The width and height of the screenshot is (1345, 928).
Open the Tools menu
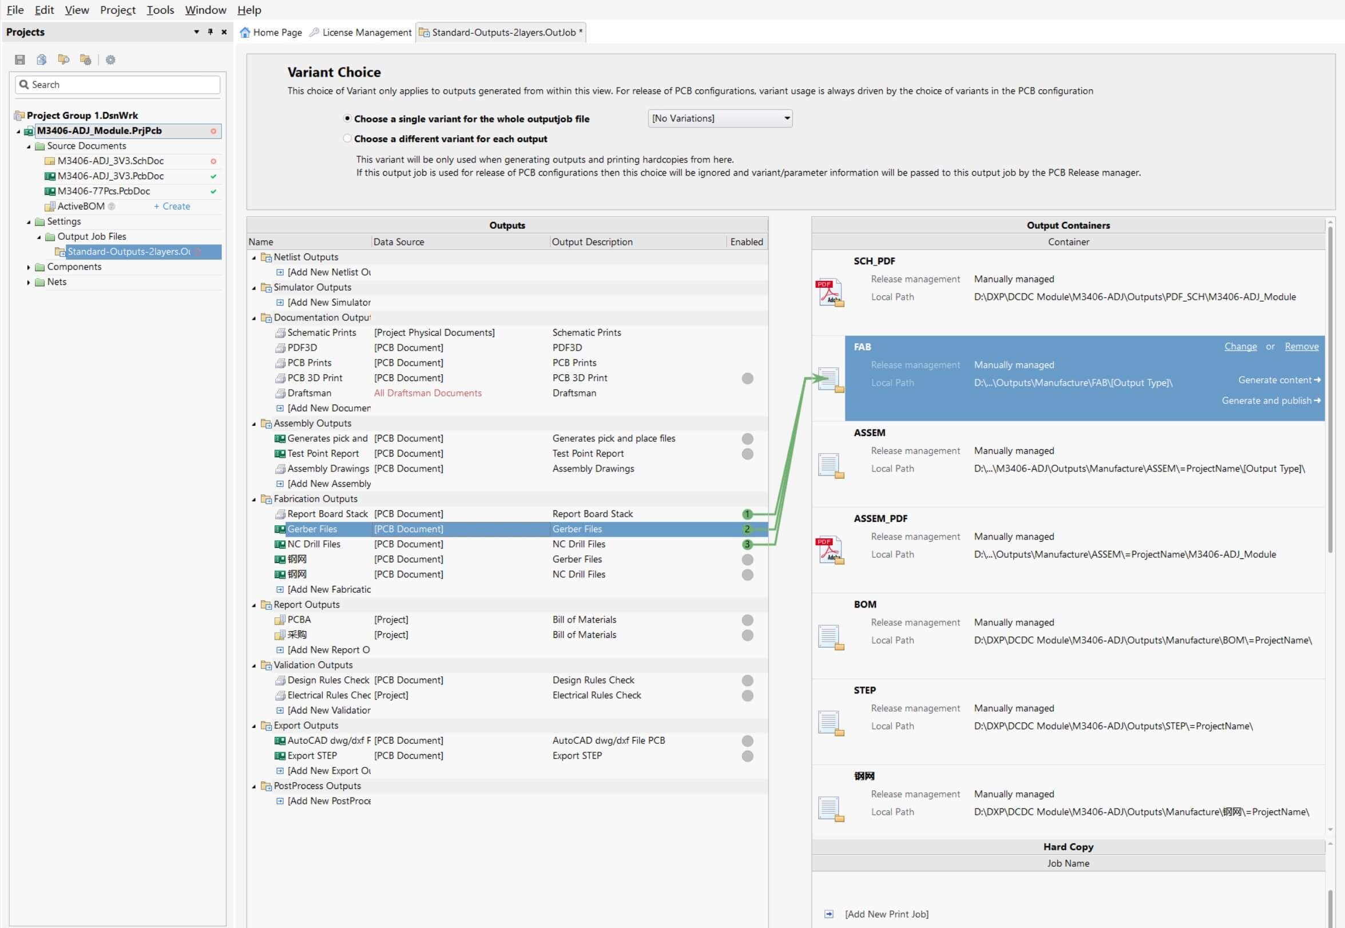(160, 10)
